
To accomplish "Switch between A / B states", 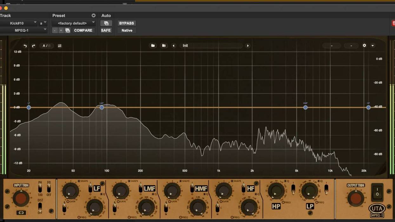I will [47, 46].
